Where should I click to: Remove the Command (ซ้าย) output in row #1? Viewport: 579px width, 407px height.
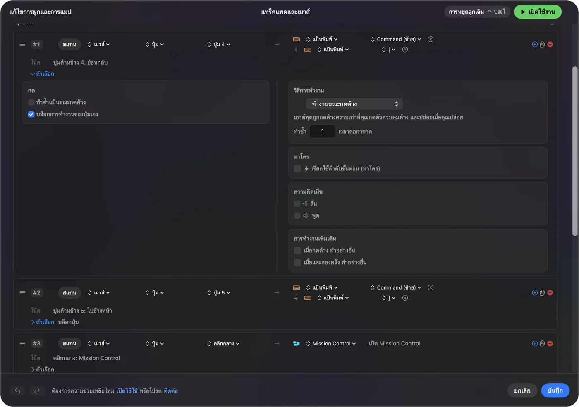point(431,39)
